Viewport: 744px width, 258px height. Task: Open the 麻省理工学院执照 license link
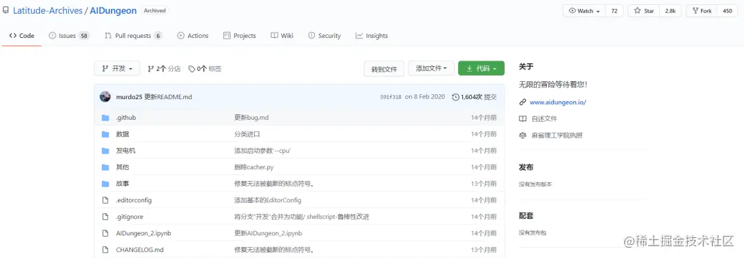(557, 135)
